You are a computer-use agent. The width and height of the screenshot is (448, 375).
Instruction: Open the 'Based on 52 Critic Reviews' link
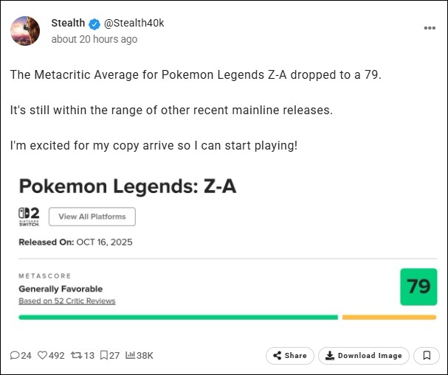pos(67,301)
